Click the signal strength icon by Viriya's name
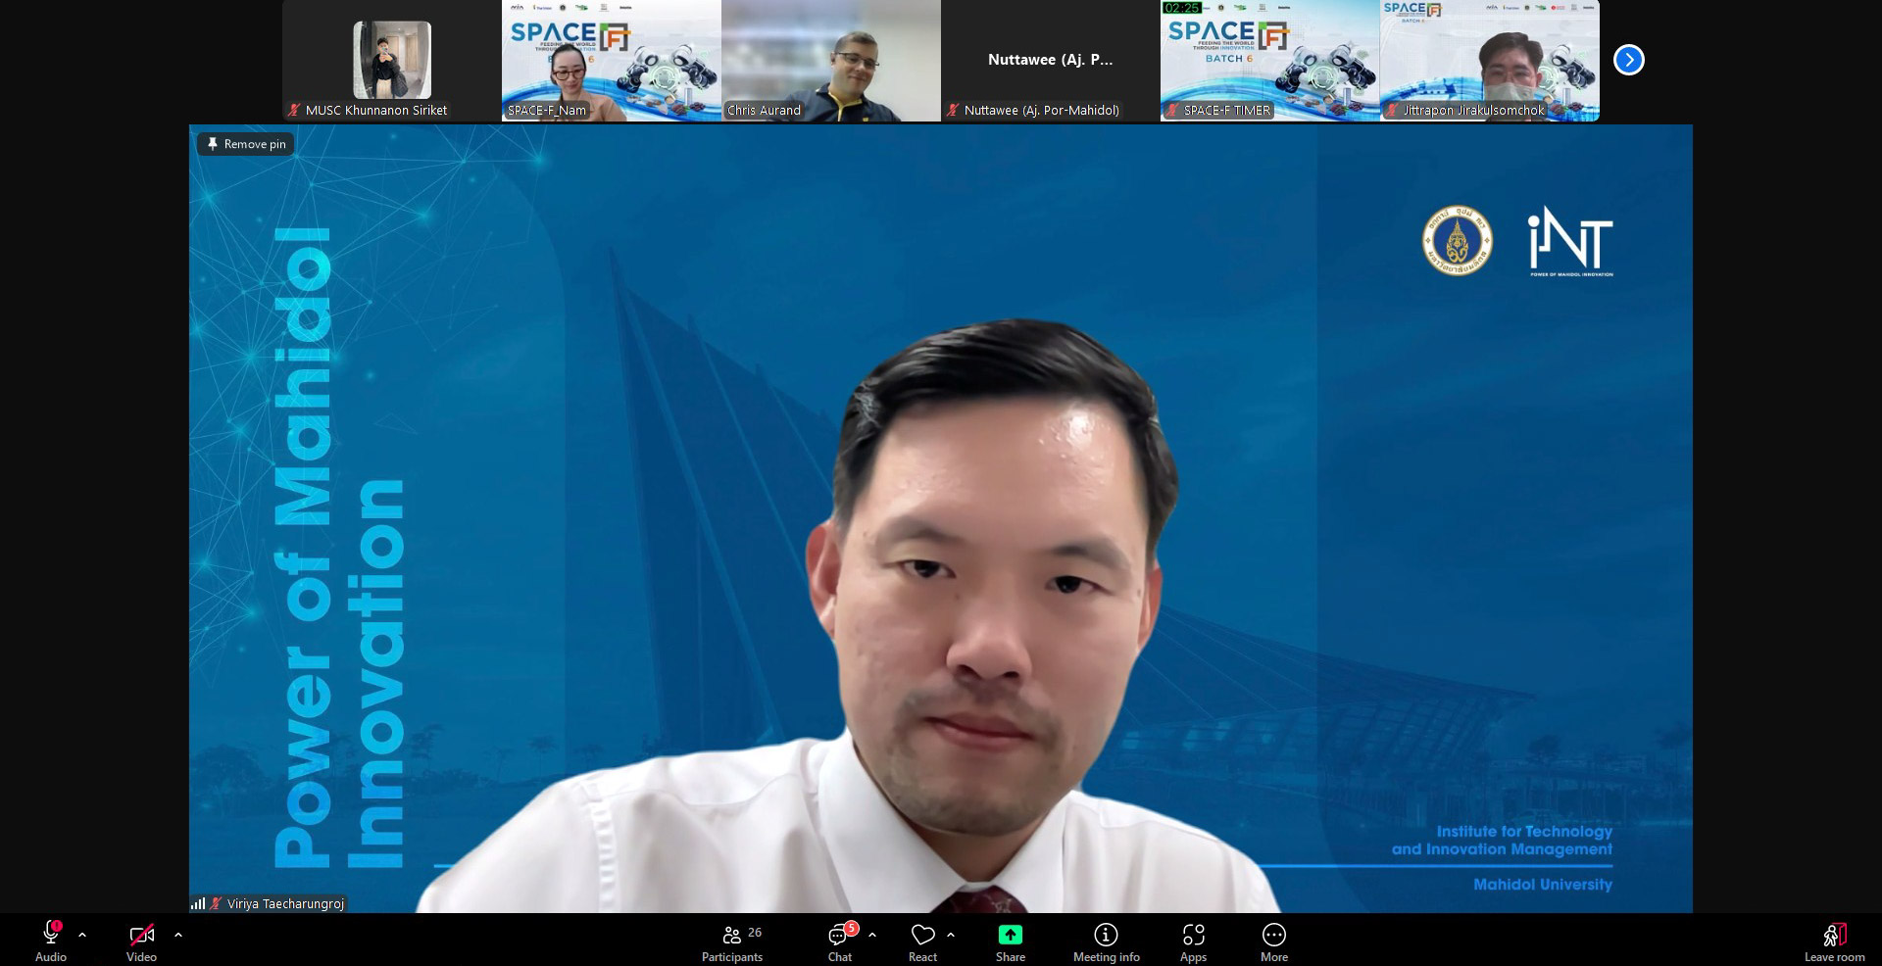Image resolution: width=1882 pixels, height=966 pixels. click(198, 903)
